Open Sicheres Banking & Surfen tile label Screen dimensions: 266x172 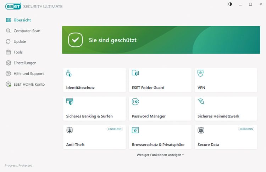click(89, 116)
